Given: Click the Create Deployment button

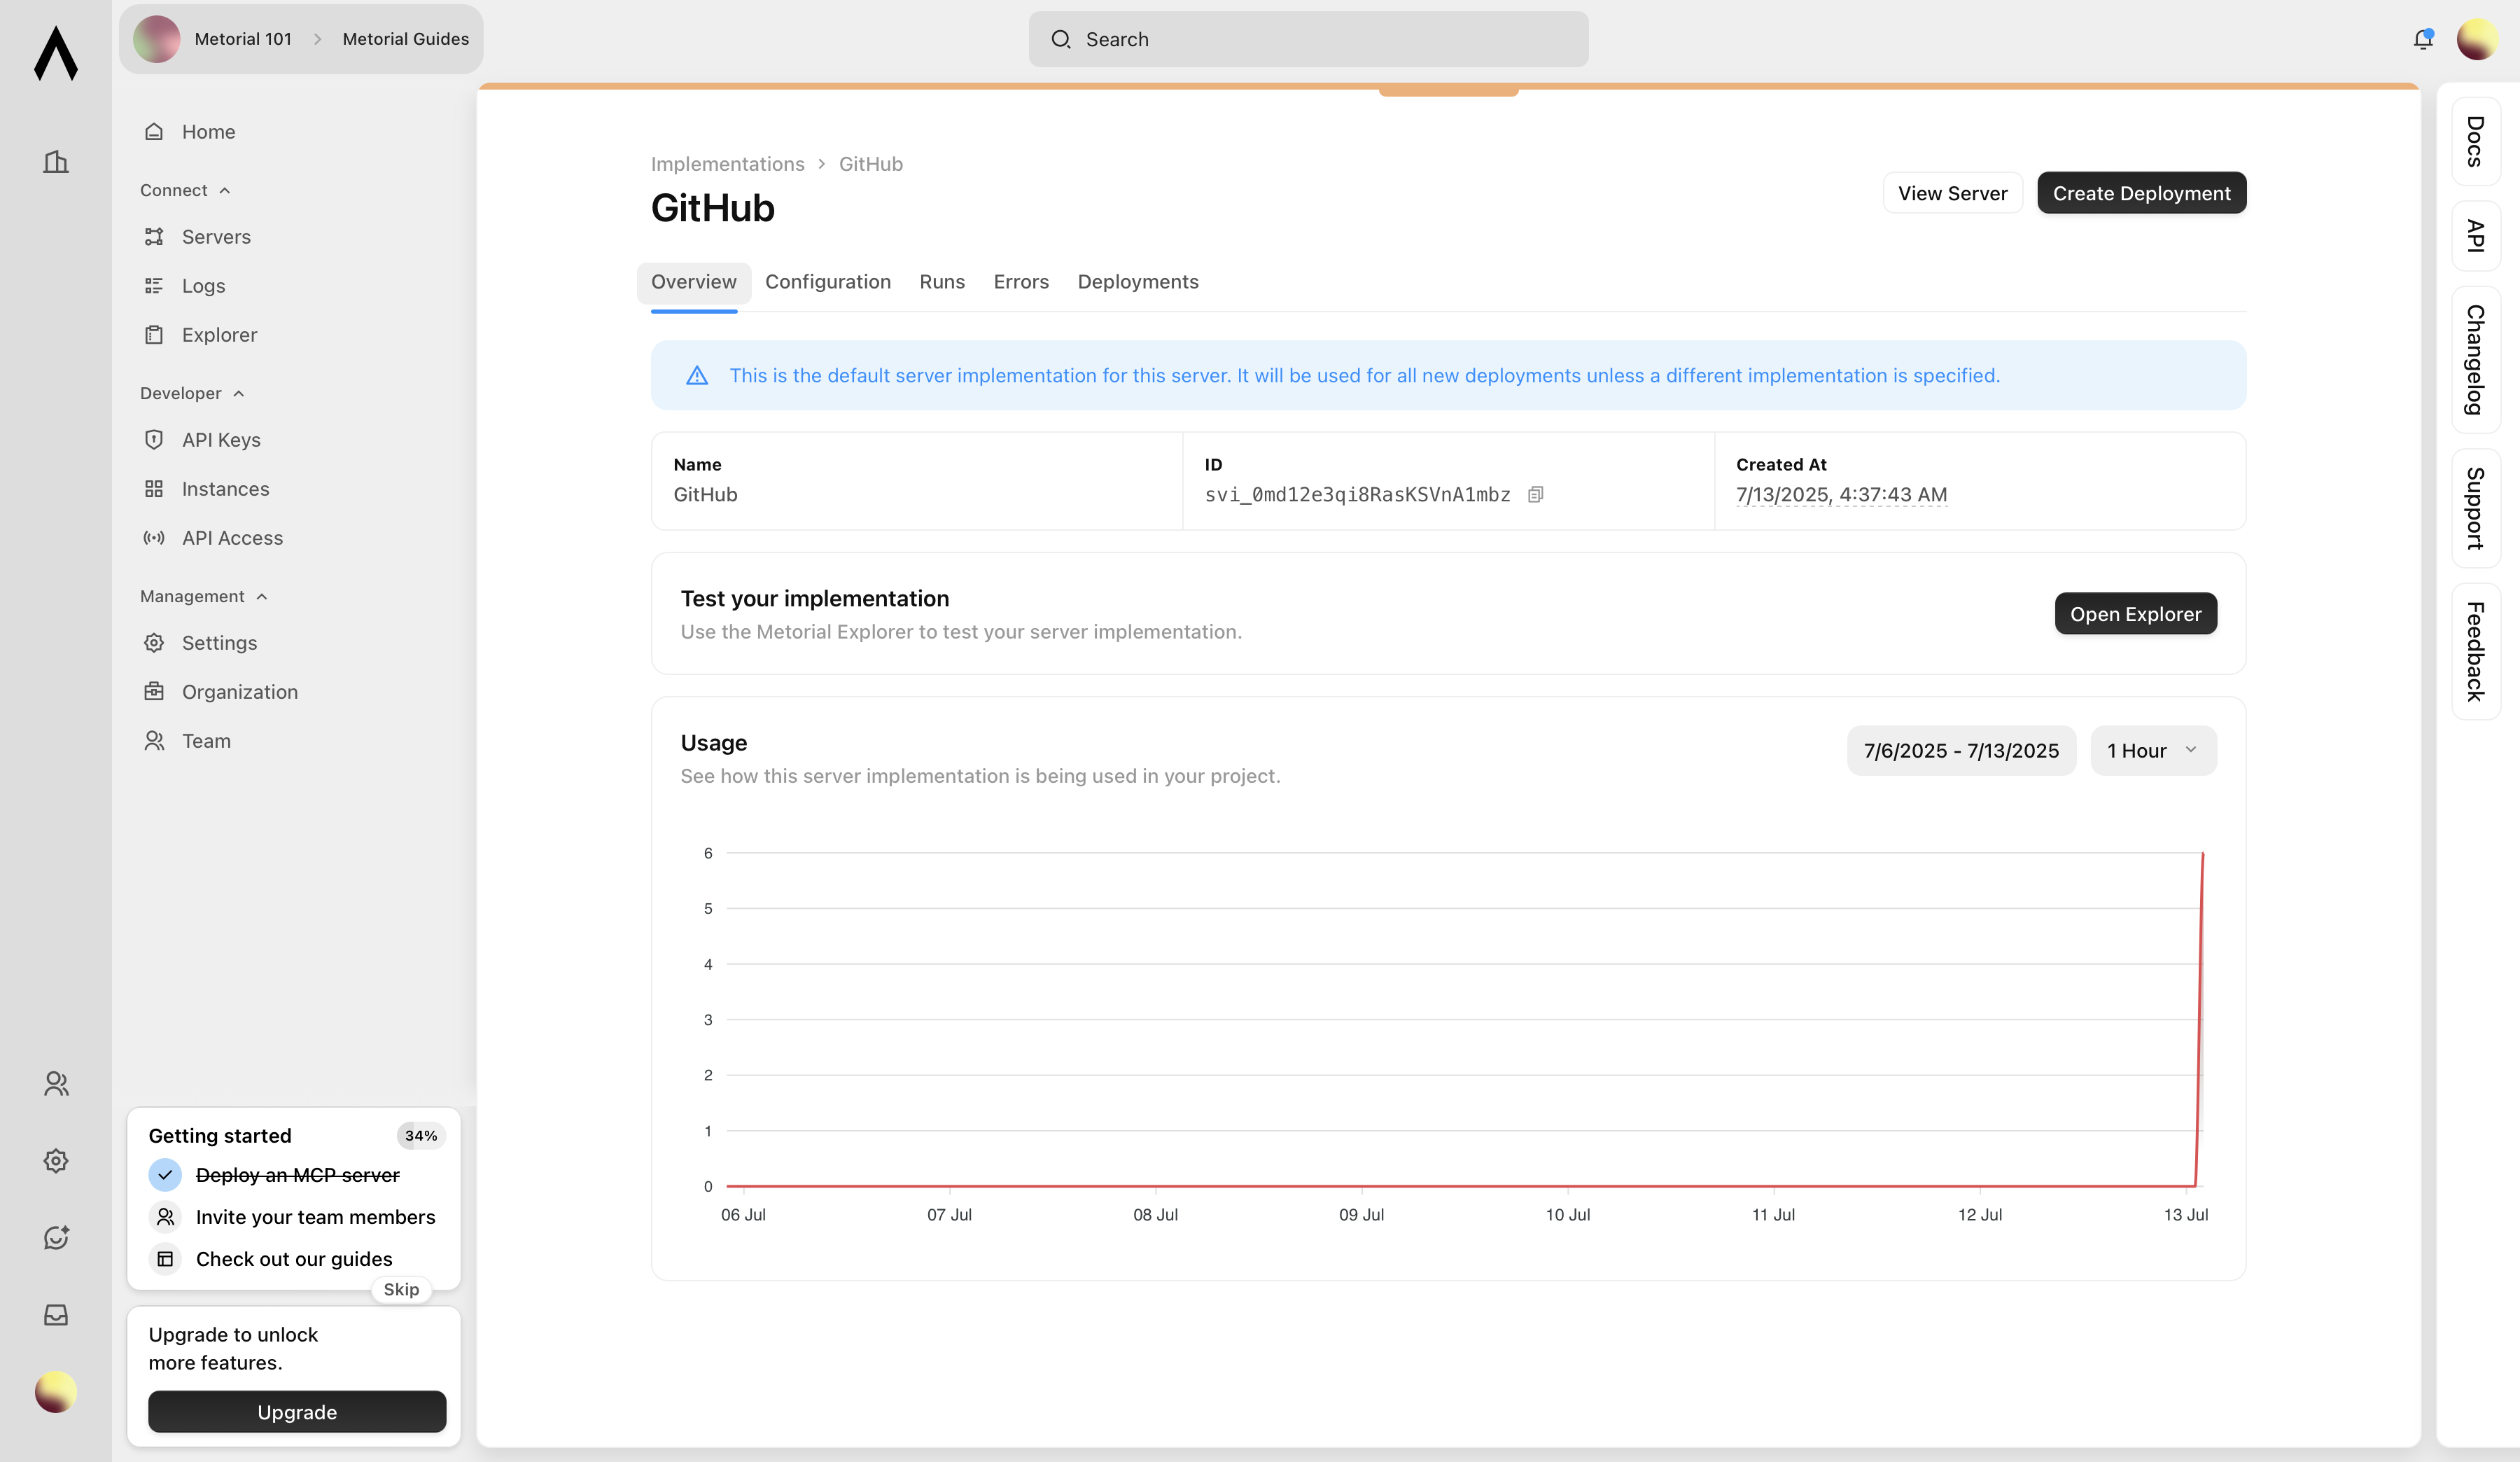Looking at the screenshot, I should tap(2141, 193).
